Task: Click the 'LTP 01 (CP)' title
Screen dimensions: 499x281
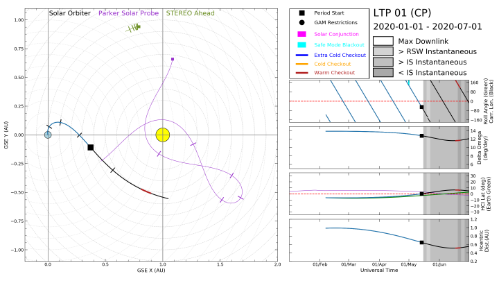Action: tap(402, 13)
